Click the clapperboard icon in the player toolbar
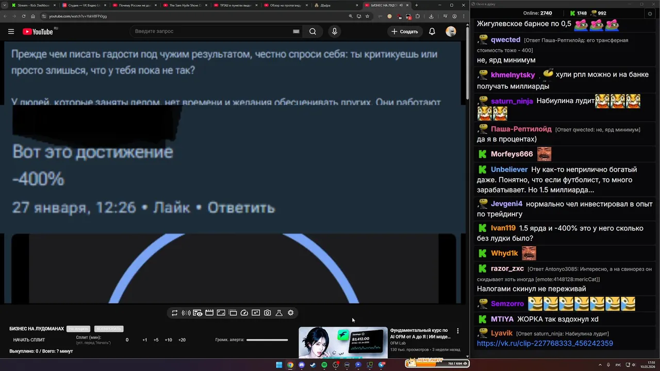 209,313
